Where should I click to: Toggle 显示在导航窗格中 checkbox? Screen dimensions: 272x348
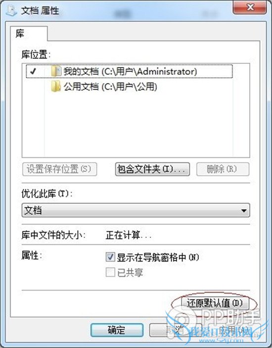pyautogui.click(x=110, y=257)
